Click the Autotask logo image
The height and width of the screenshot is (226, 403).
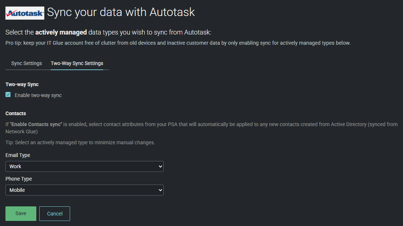pyautogui.click(x=25, y=13)
